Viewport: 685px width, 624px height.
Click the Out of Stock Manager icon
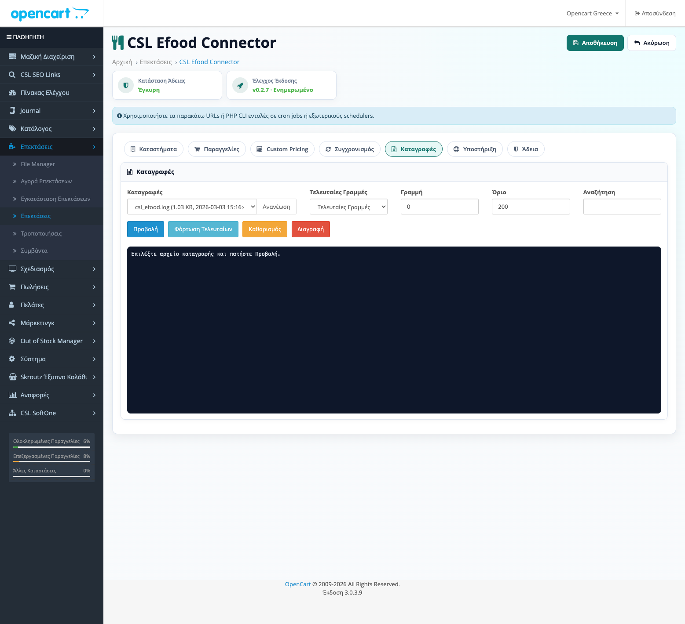pos(12,341)
